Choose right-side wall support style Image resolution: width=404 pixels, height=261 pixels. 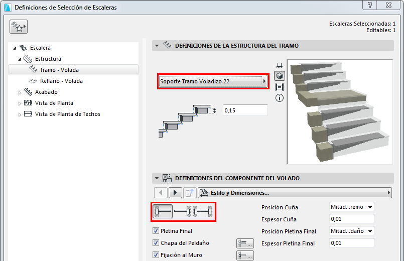click(182, 211)
